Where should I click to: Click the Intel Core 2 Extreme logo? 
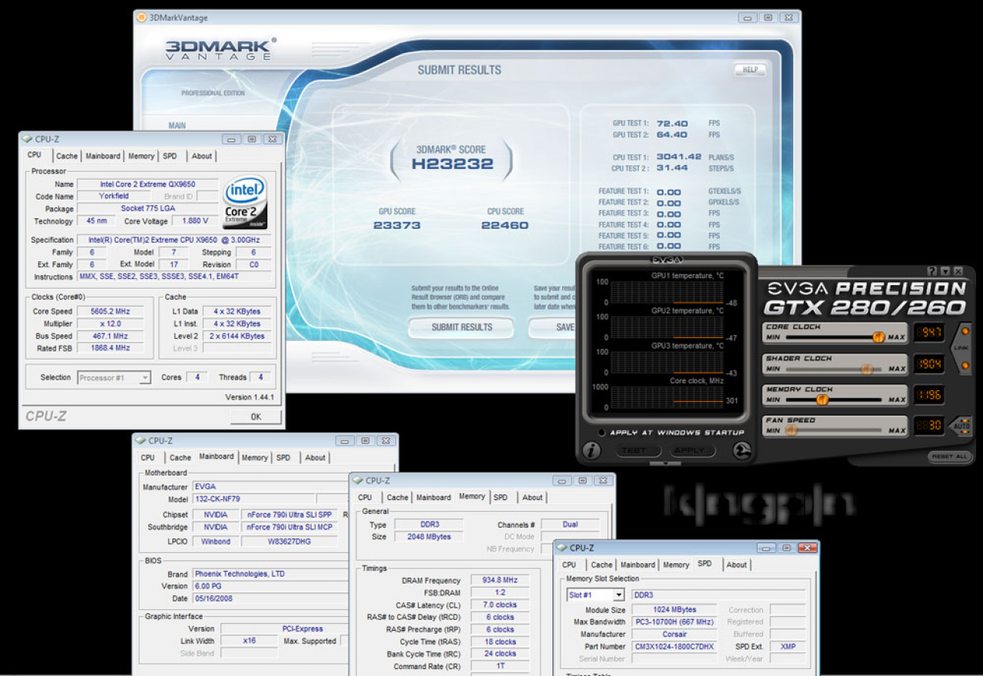(245, 202)
